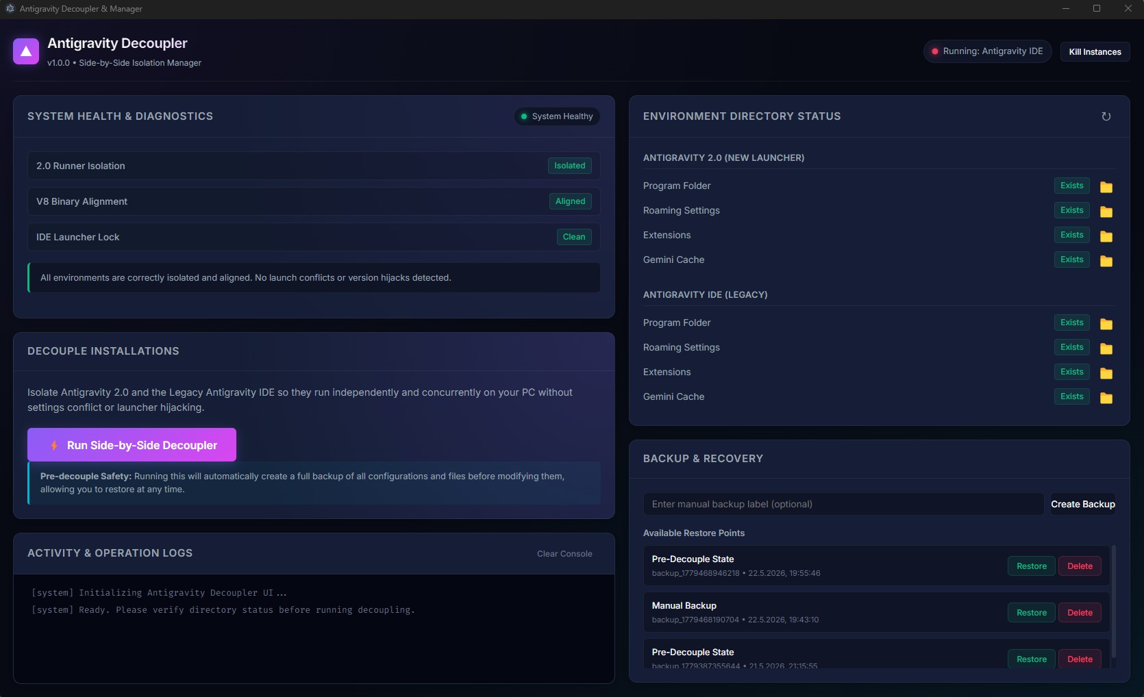Click the Pre-decouple Safety notice
Viewport: 1144px width, 697px height.
click(314, 483)
